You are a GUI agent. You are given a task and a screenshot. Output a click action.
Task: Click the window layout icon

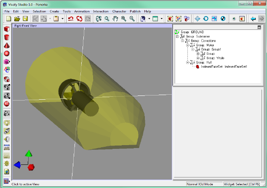(155, 19)
